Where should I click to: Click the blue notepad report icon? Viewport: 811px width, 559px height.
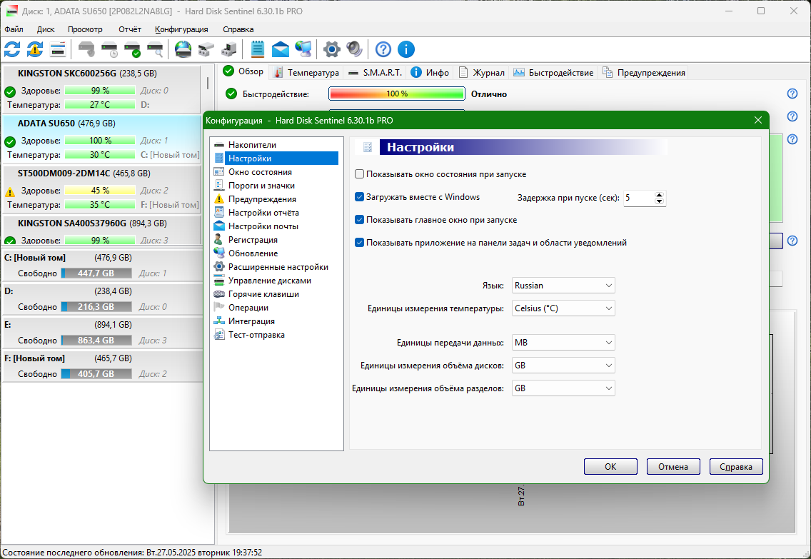[258, 50]
